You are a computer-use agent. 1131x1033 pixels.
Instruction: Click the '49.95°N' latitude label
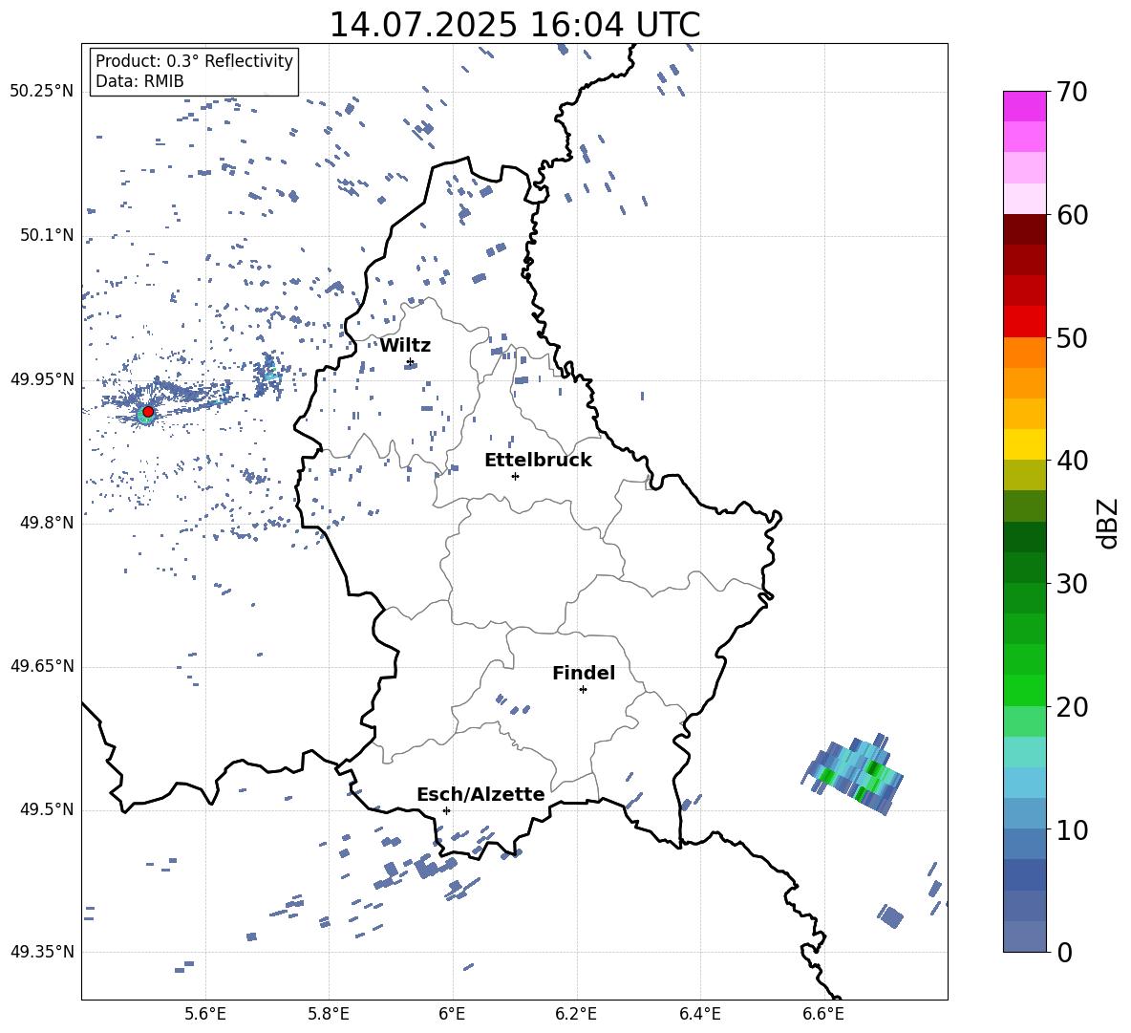coord(42,379)
